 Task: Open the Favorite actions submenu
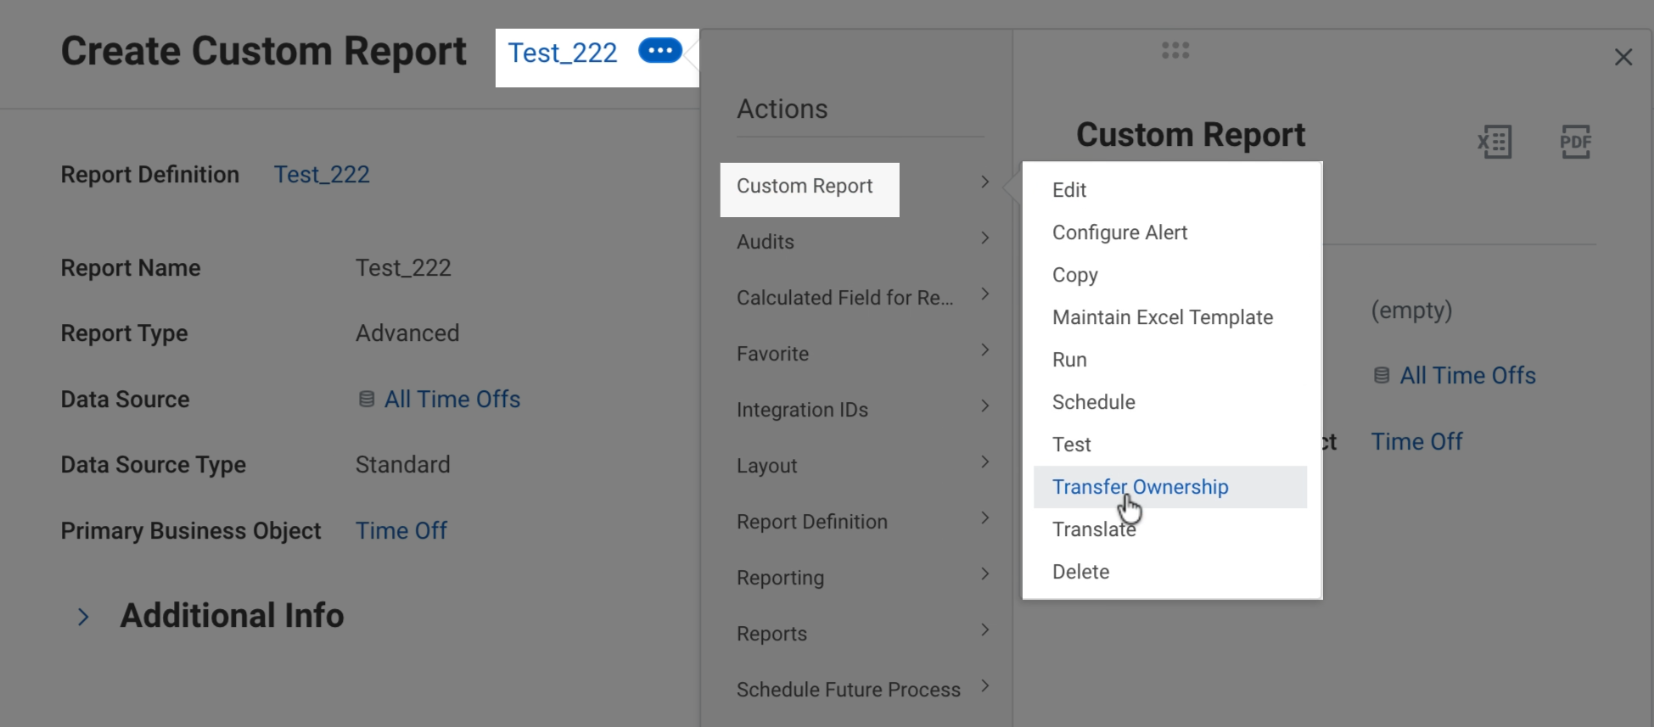[x=861, y=354]
